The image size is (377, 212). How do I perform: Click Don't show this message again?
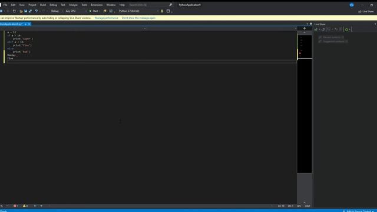(139, 18)
